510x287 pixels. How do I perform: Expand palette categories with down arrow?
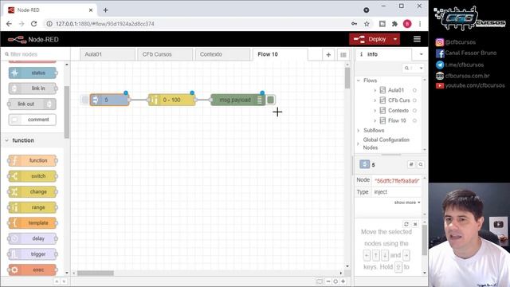click(x=64, y=281)
